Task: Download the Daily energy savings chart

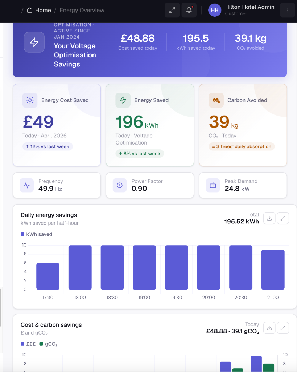Action: coord(269,218)
